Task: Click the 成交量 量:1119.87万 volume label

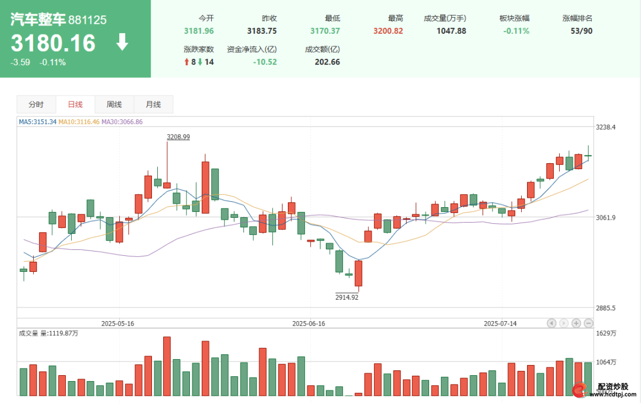Action: point(49,333)
